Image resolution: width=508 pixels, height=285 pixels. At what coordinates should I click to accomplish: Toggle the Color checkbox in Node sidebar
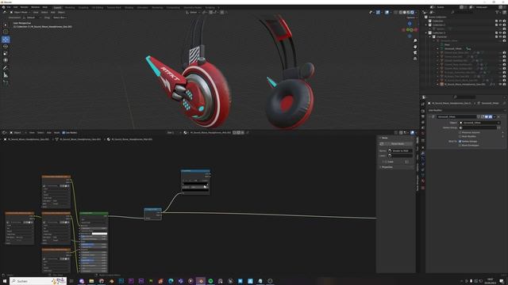(386, 161)
